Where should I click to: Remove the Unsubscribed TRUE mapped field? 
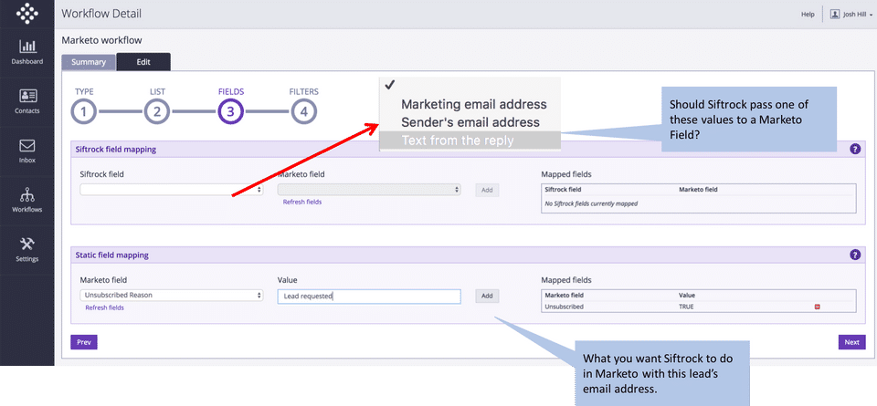pyautogui.click(x=817, y=307)
